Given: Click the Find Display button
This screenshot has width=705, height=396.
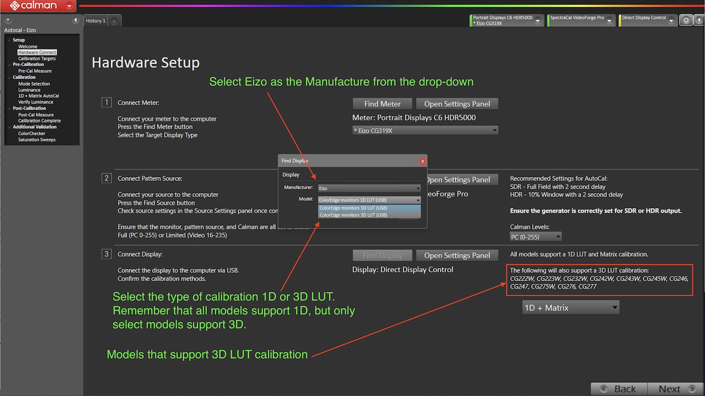Looking at the screenshot, I should pyautogui.click(x=383, y=255).
